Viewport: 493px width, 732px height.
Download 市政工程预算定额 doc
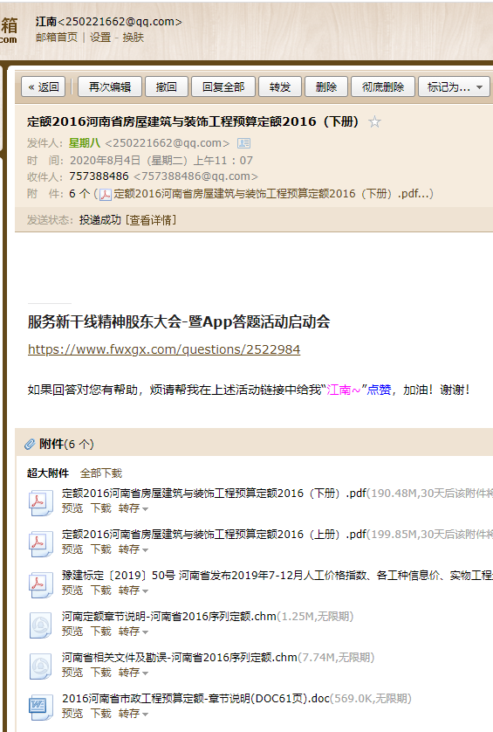coord(100,714)
